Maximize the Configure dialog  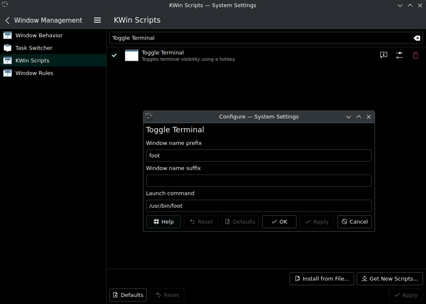coord(359,117)
